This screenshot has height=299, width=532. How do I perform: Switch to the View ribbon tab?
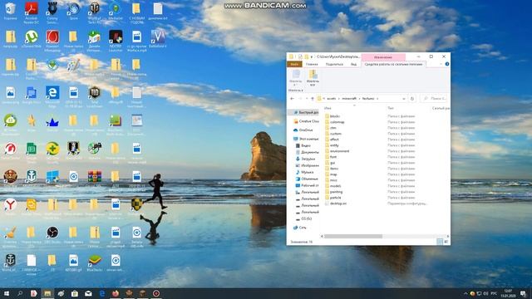(353, 64)
